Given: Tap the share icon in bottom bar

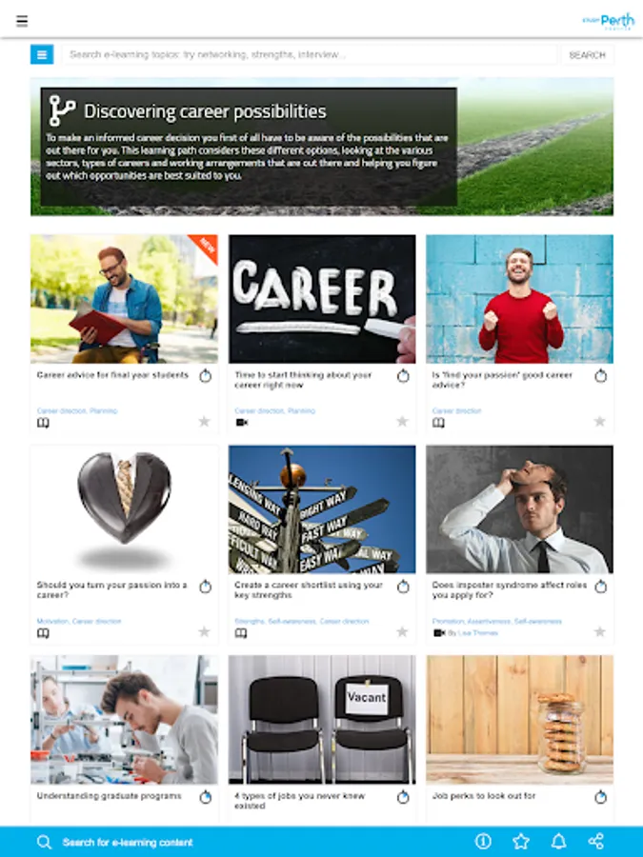Looking at the screenshot, I should 596,841.
